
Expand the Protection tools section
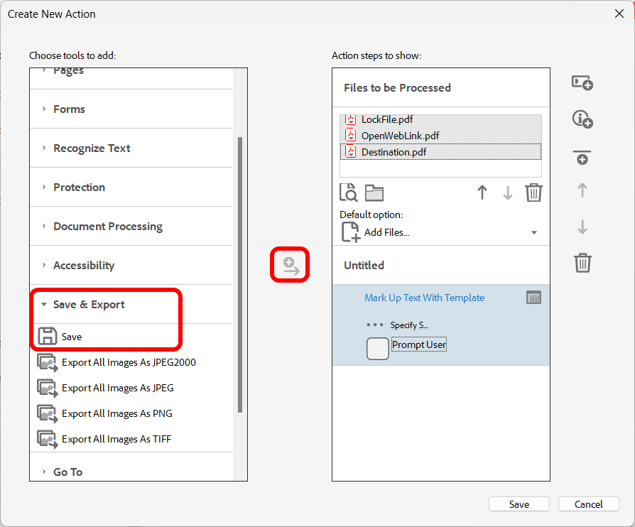[x=79, y=188]
